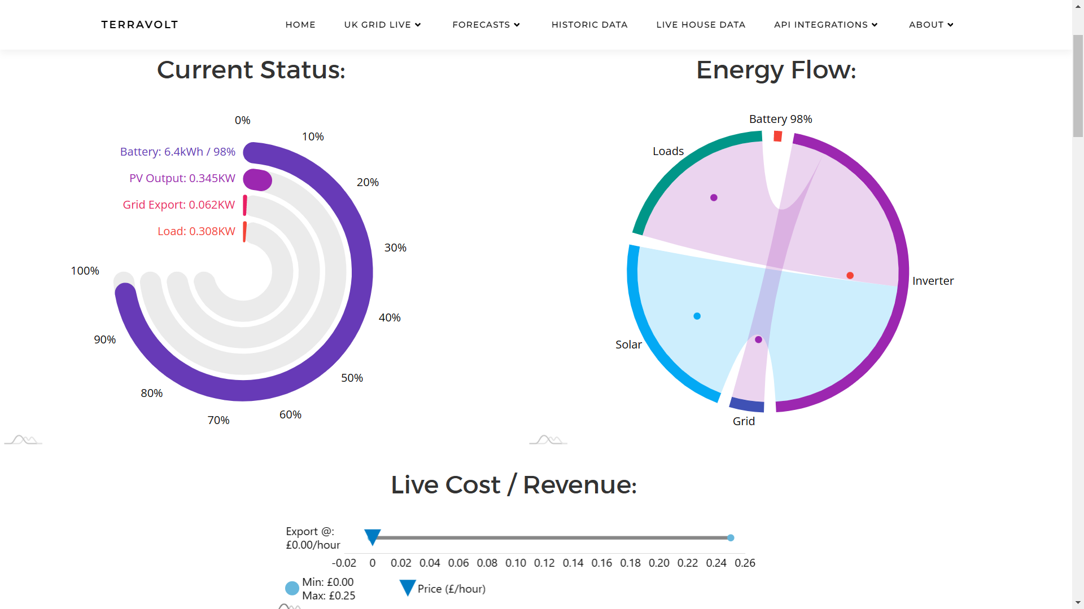
Task: Expand the About menu
Action: [x=931, y=25]
